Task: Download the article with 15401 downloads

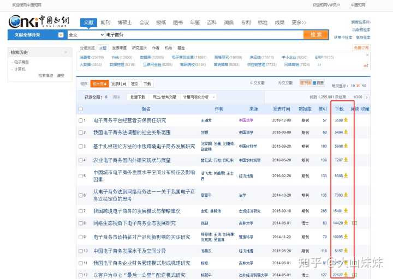Action: [x=346, y=211]
